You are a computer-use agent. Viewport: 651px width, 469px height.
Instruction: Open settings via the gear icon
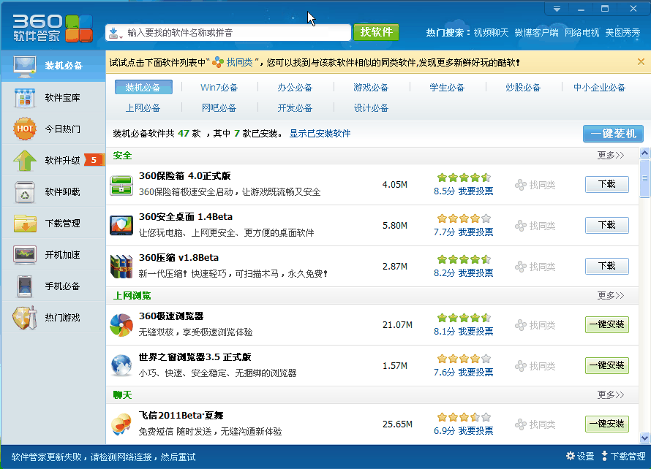(571, 457)
